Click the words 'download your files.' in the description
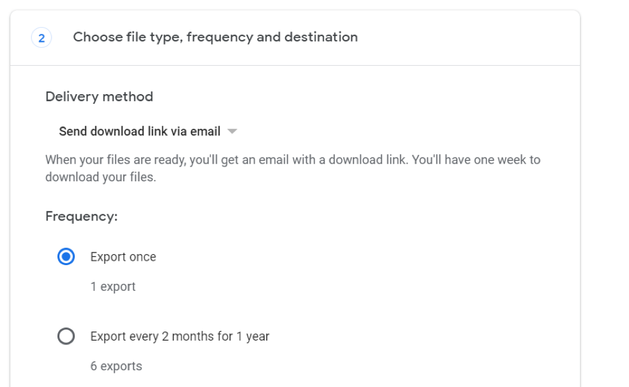 pyautogui.click(x=101, y=177)
